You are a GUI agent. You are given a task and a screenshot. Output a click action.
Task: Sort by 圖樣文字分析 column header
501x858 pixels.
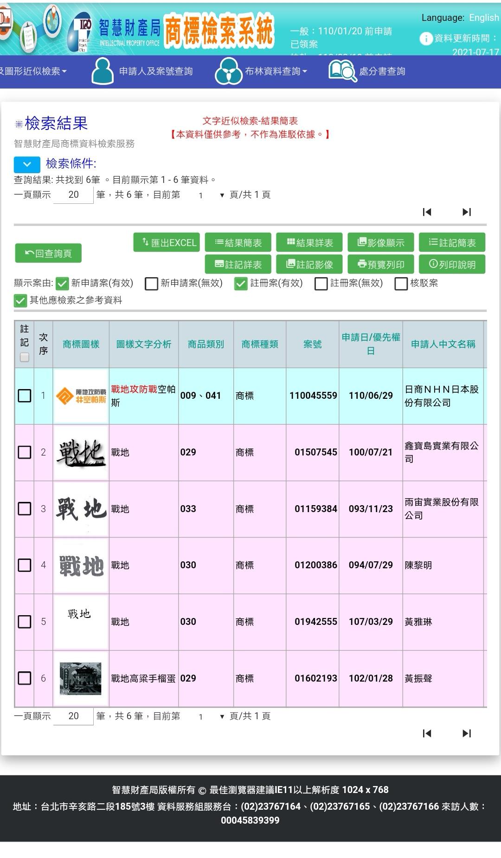pyautogui.click(x=144, y=344)
